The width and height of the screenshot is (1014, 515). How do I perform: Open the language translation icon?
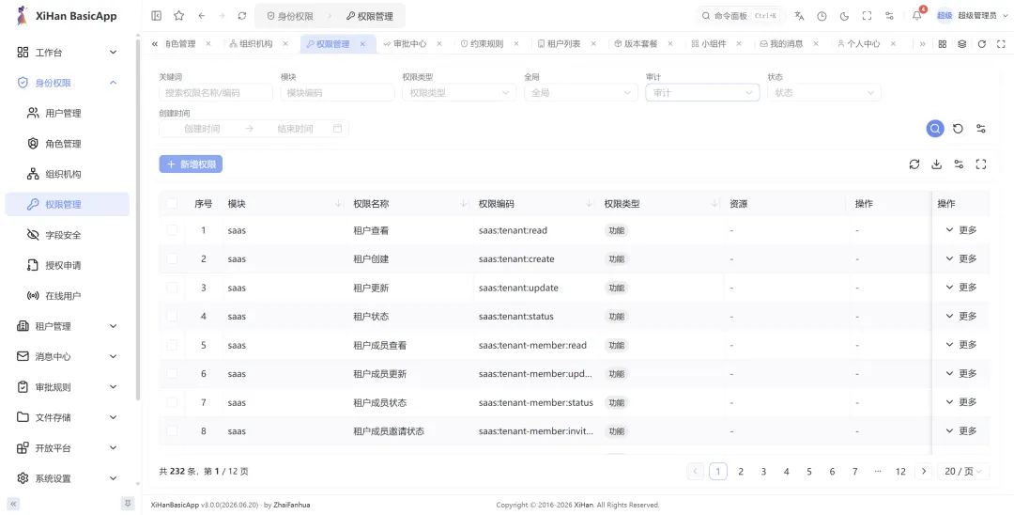pos(799,16)
